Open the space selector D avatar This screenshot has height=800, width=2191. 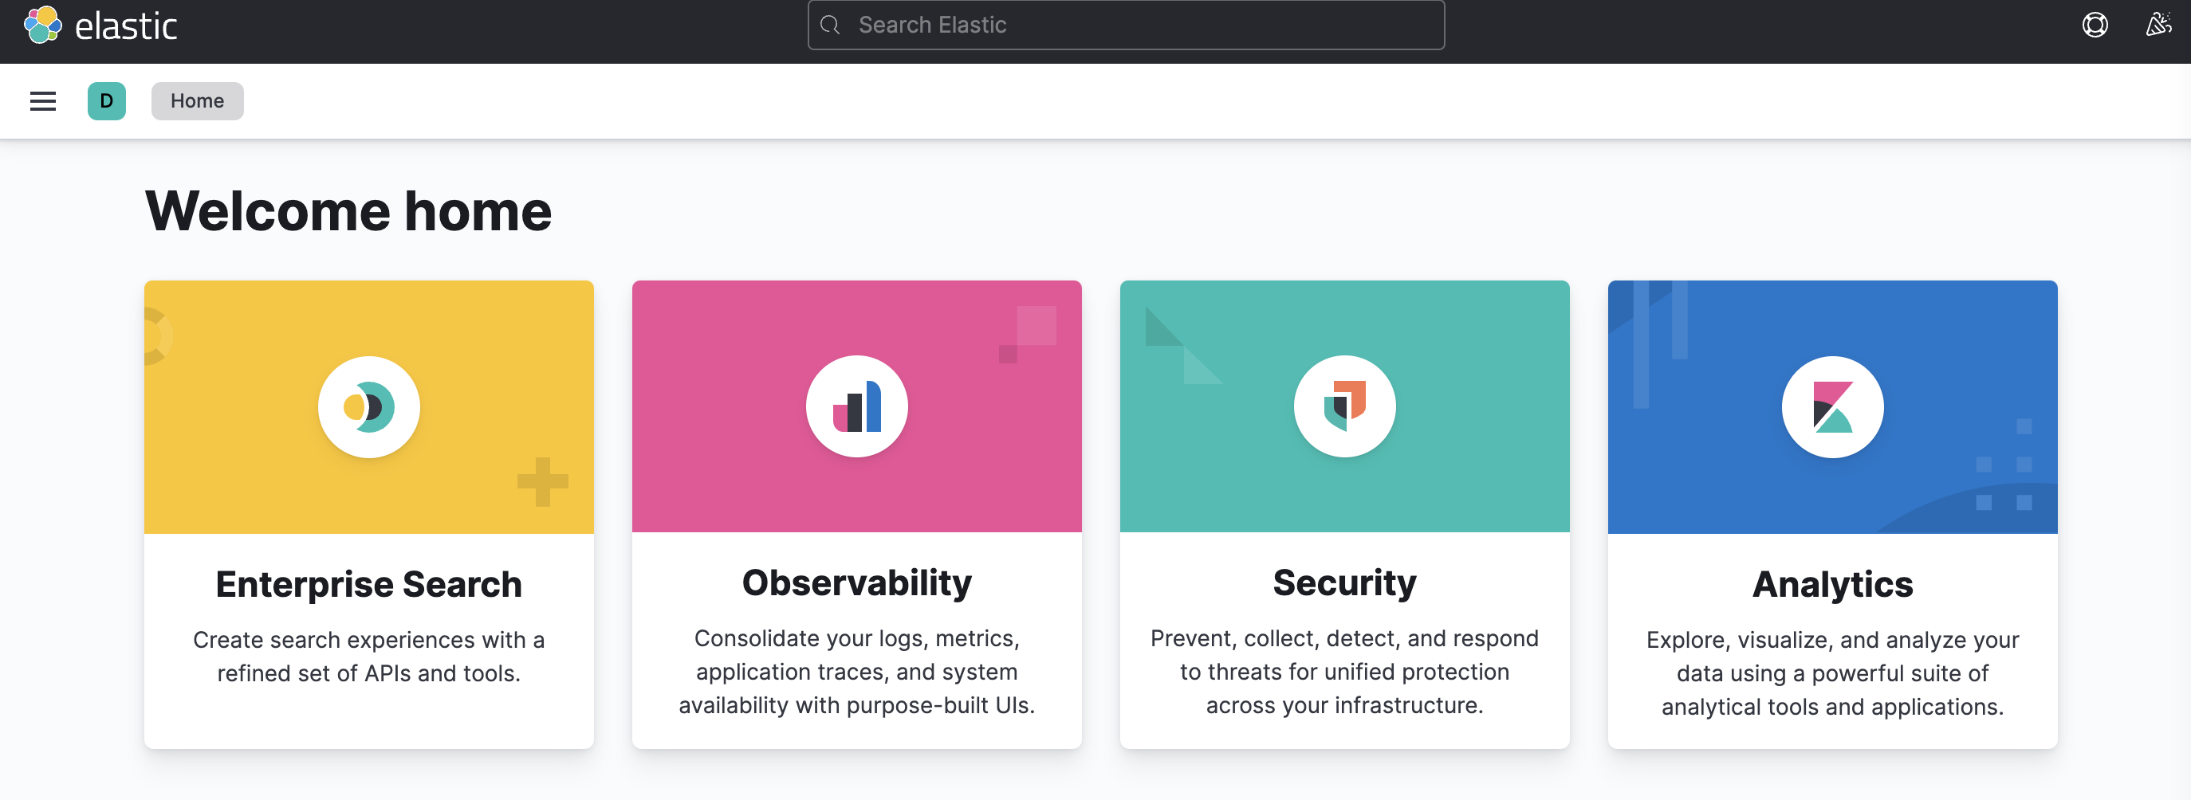106,101
